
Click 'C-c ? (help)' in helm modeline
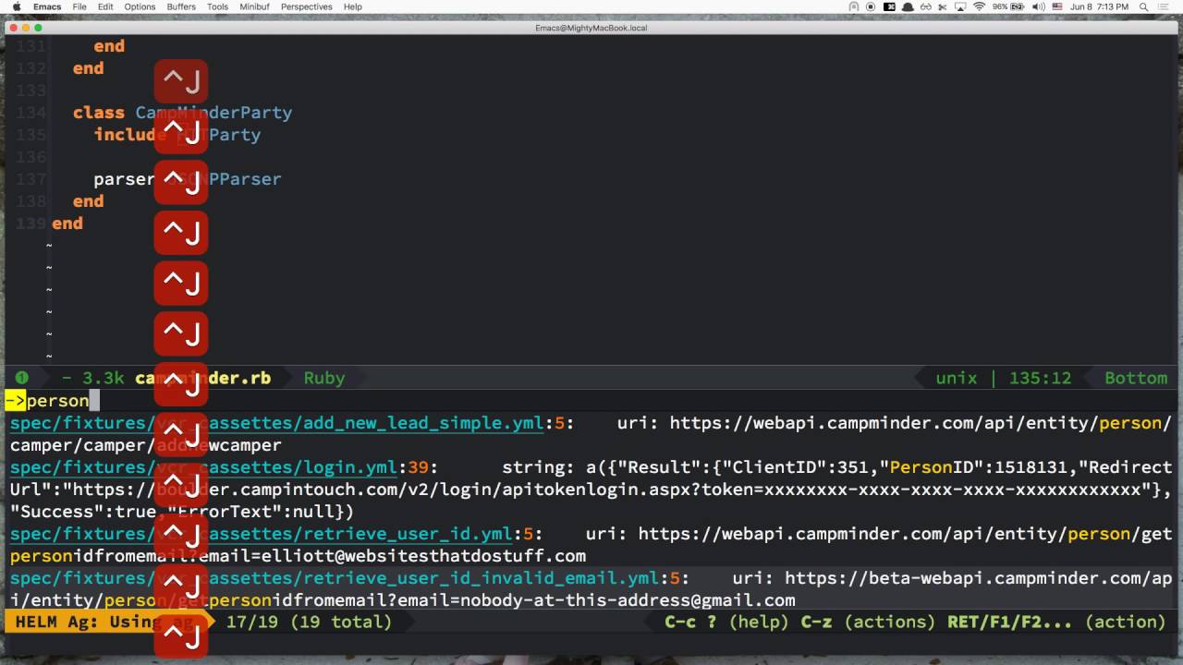click(x=726, y=622)
